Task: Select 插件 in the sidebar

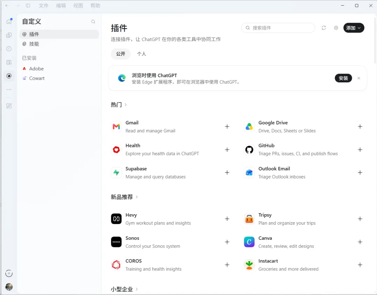Action: tap(59, 34)
